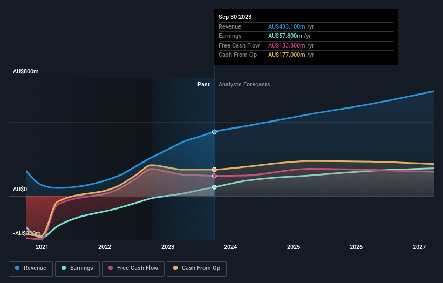This screenshot has width=443, height=283.
Task: Click the AU$0 y-axis label
Action: click(x=20, y=189)
